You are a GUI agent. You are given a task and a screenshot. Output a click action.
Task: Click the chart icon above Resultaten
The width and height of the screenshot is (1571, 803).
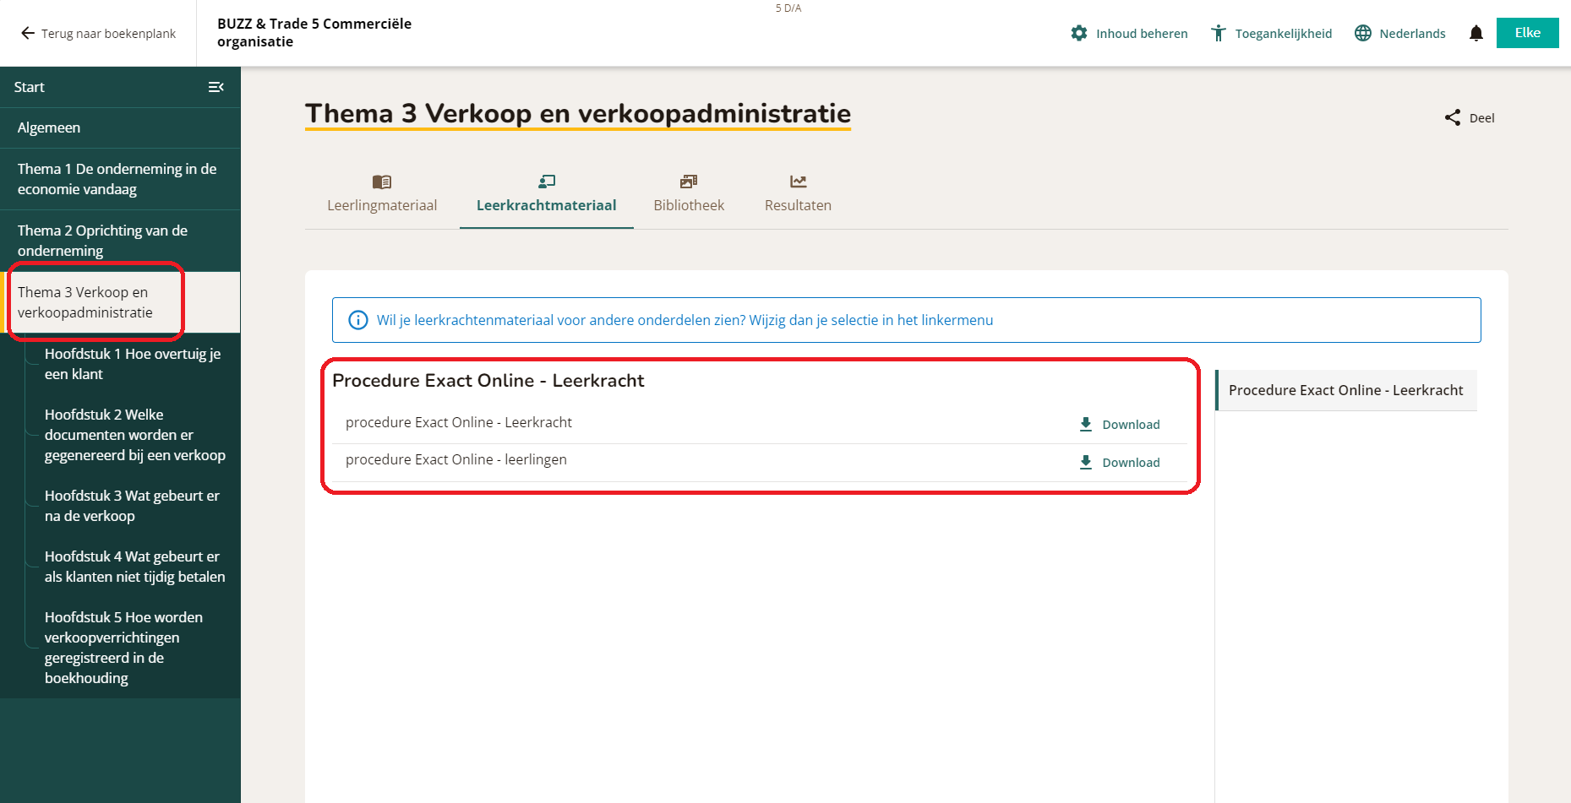coord(797,182)
